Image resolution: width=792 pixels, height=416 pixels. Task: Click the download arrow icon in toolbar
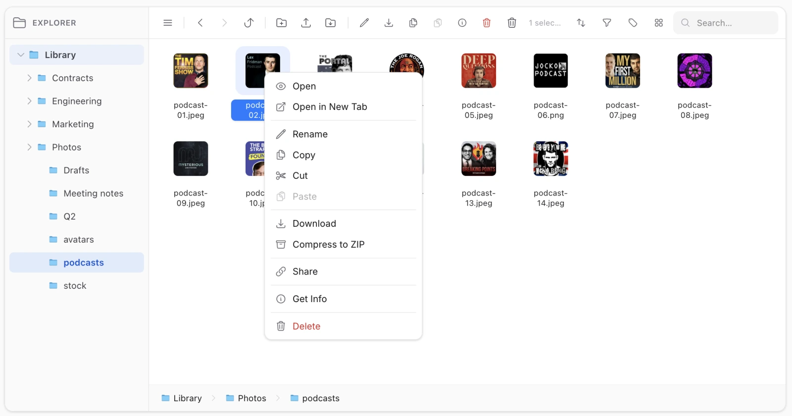click(x=389, y=23)
